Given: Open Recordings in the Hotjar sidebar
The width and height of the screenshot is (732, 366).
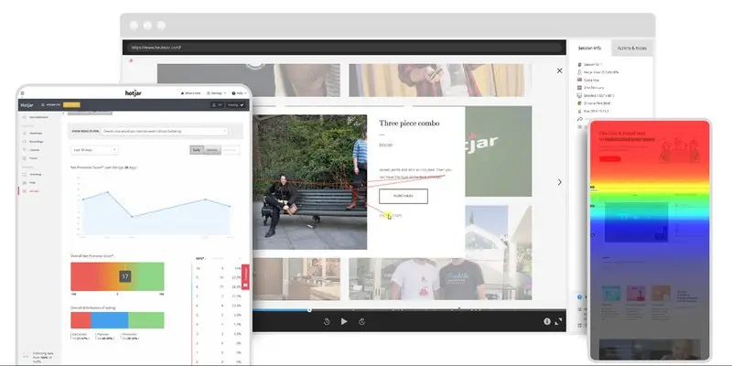Looking at the screenshot, I should click(x=33, y=142).
